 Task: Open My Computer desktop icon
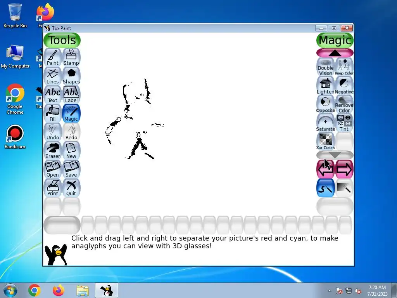[x=15, y=57]
